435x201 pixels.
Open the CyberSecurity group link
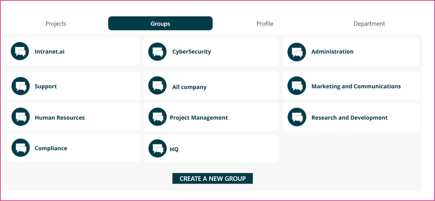click(192, 51)
